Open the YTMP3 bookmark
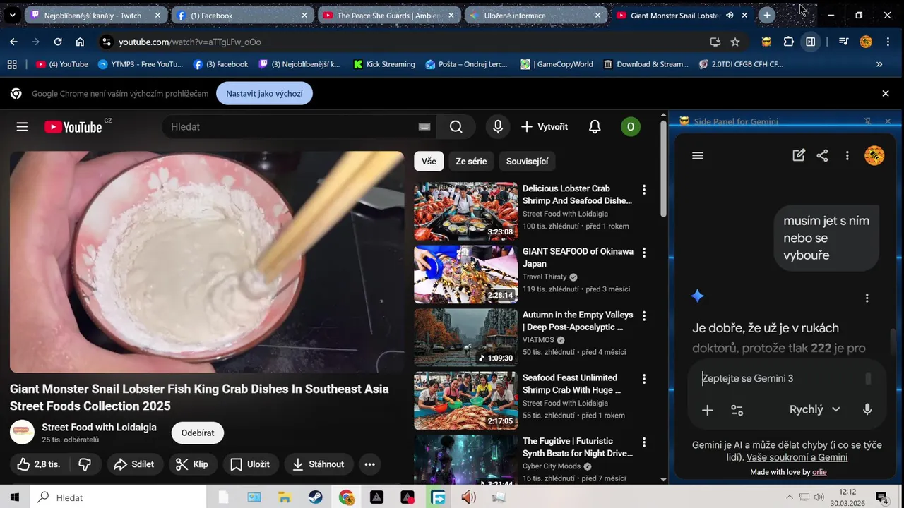 tap(140, 64)
